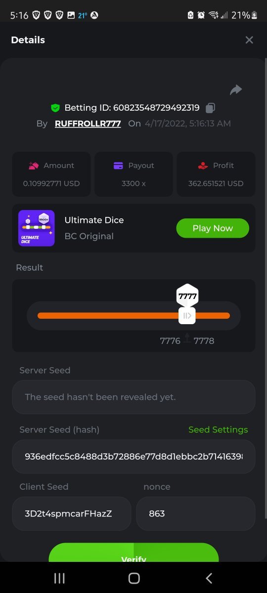The width and height of the screenshot is (267, 593).
Task: Tap the Android recent apps button
Action: tap(59, 578)
